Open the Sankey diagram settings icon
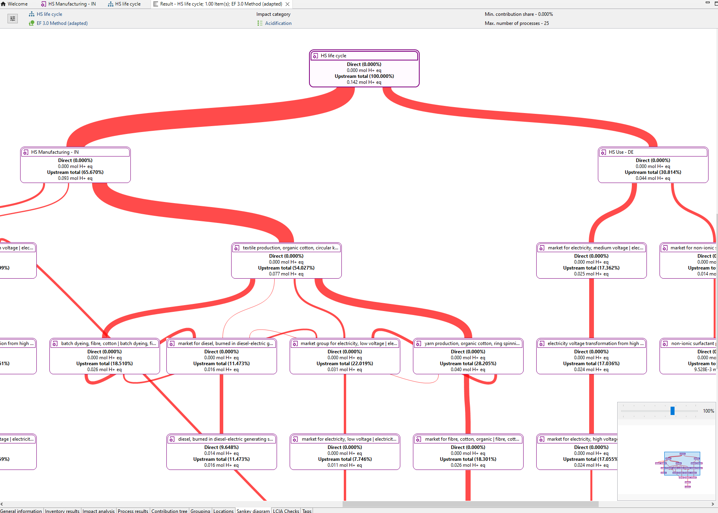This screenshot has width=718, height=513. click(13, 19)
